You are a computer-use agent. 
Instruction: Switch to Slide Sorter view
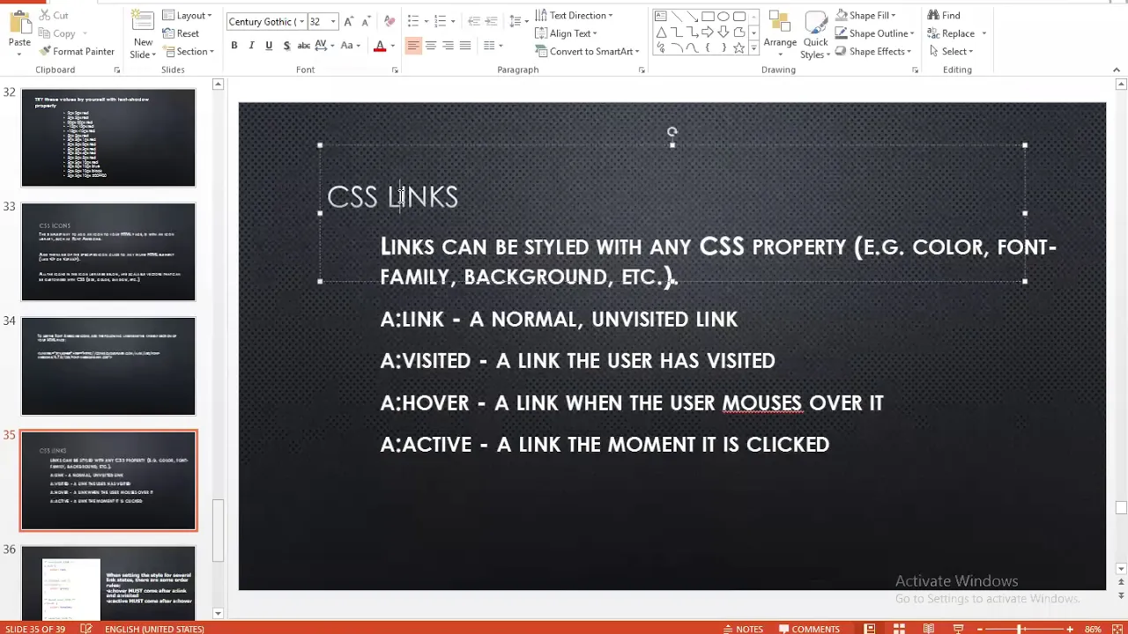click(x=899, y=629)
